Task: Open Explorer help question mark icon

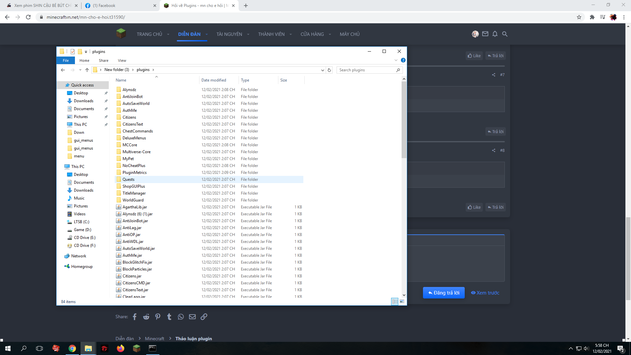Action: pyautogui.click(x=403, y=60)
